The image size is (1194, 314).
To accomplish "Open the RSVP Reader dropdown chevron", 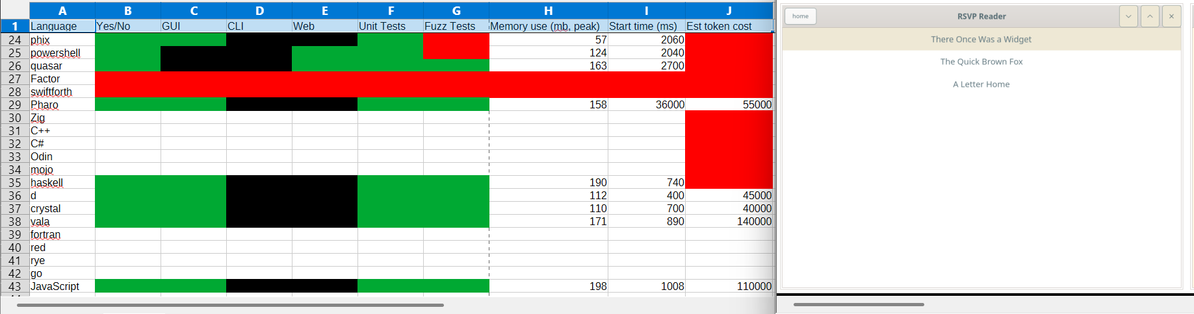I will [x=1128, y=16].
